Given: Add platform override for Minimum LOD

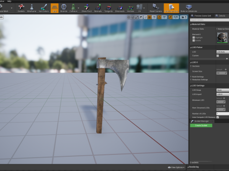Looking at the screenshot, I should [x=224, y=98].
